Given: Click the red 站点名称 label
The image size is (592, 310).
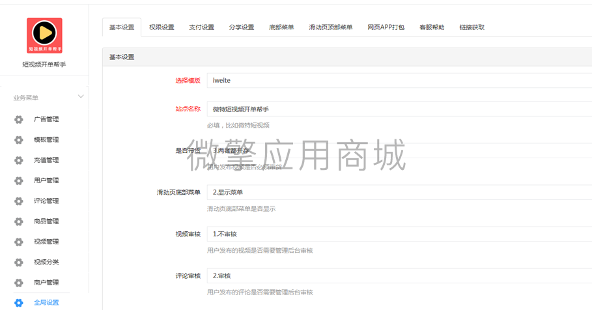Looking at the screenshot, I should coord(188,109).
